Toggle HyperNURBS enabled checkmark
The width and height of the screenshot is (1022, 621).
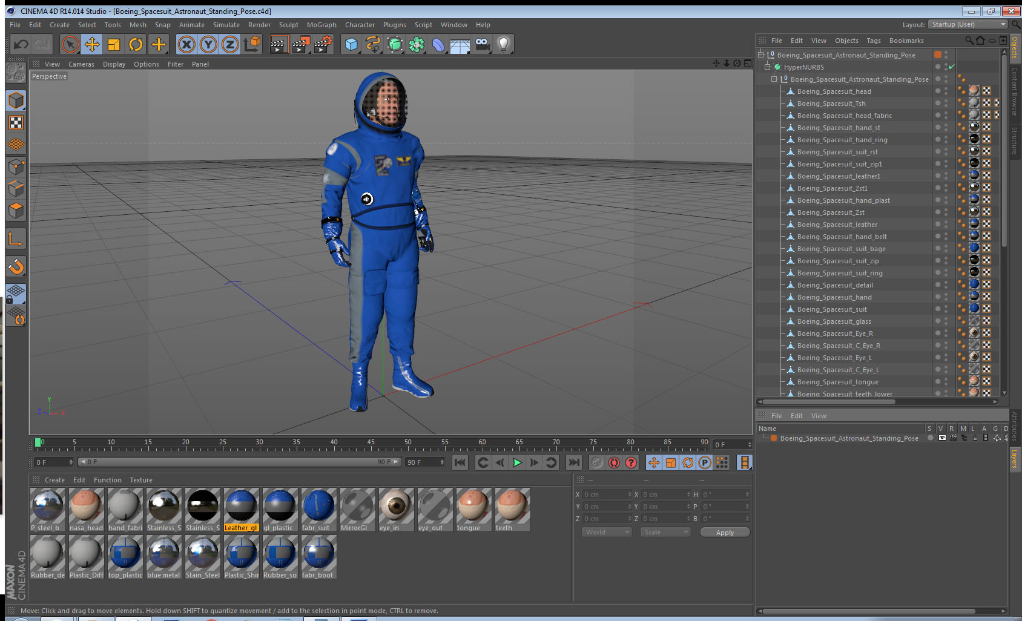pos(952,67)
